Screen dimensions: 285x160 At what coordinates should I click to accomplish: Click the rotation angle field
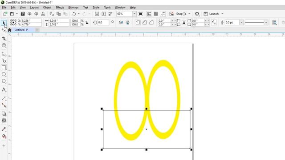tap(103, 23)
